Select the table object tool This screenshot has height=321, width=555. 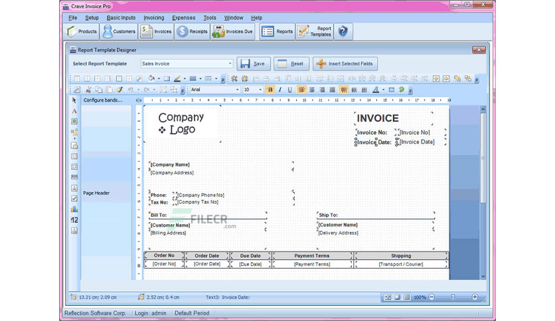74,156
